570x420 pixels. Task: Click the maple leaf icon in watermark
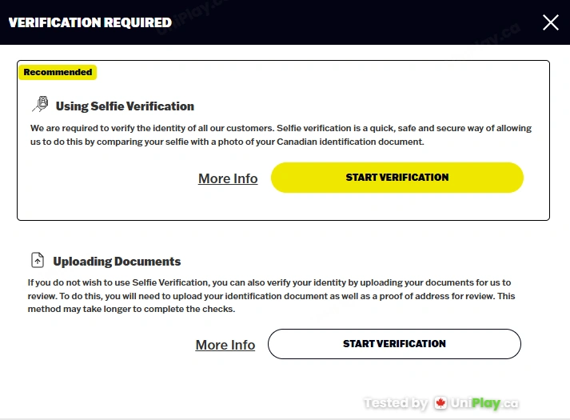(440, 403)
